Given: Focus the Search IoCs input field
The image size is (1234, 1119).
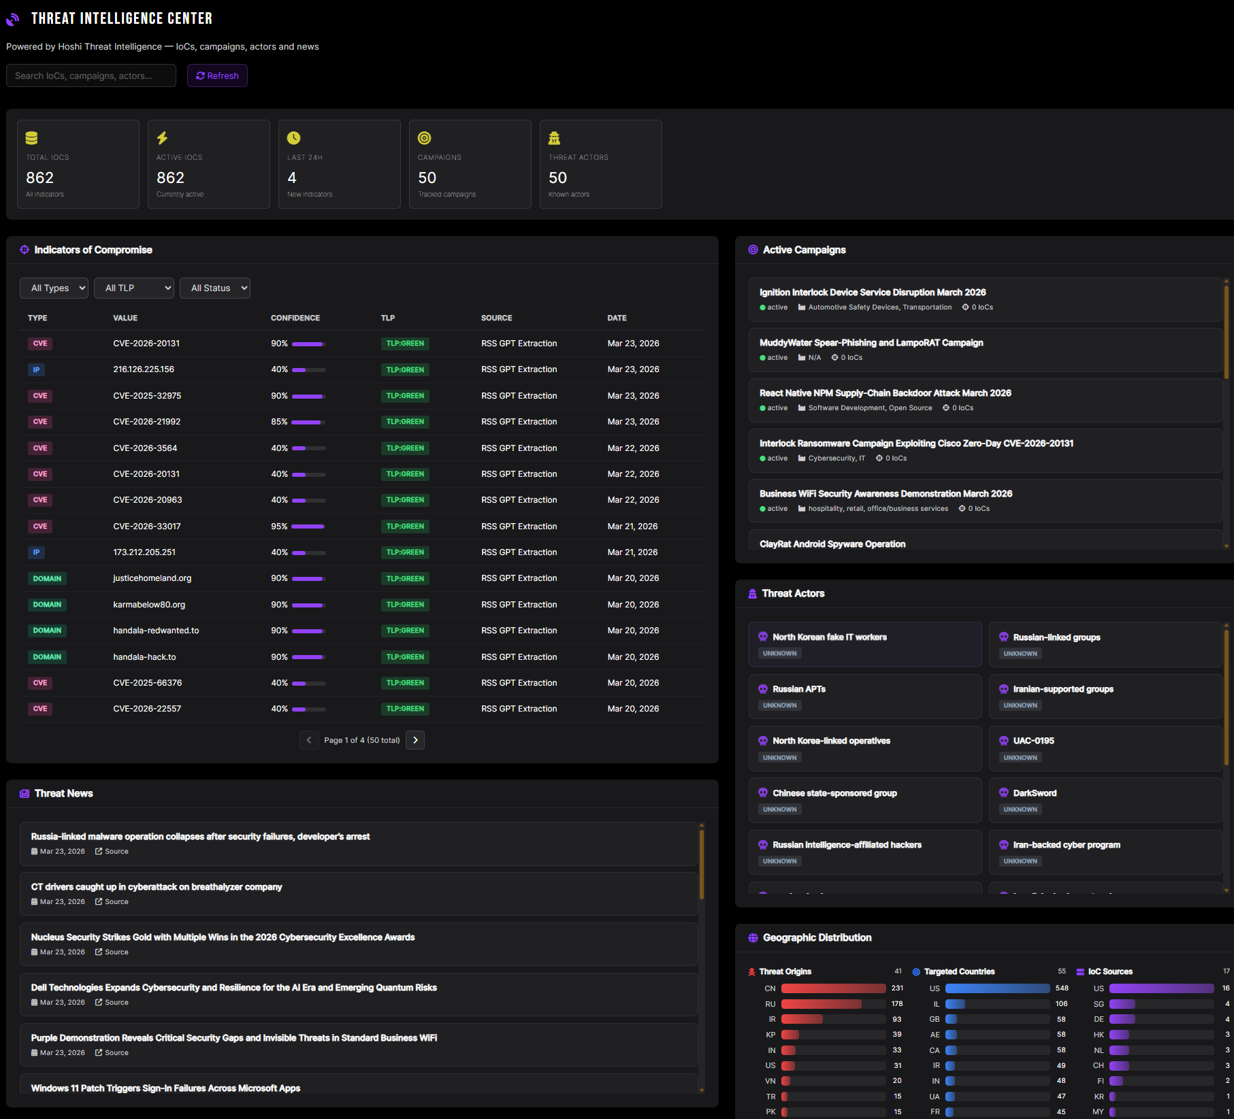Looking at the screenshot, I should point(91,76).
